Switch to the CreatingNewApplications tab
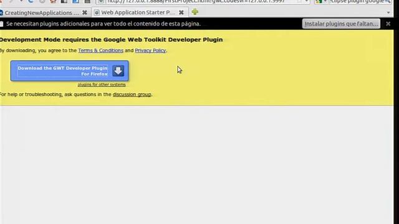399x224 pixels. pos(42,12)
